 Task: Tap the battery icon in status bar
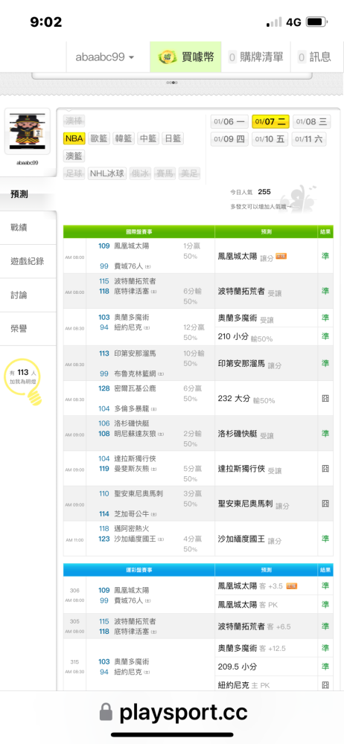point(316,22)
